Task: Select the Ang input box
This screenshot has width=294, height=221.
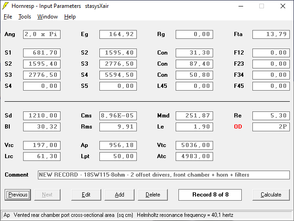Action: click(x=42, y=34)
